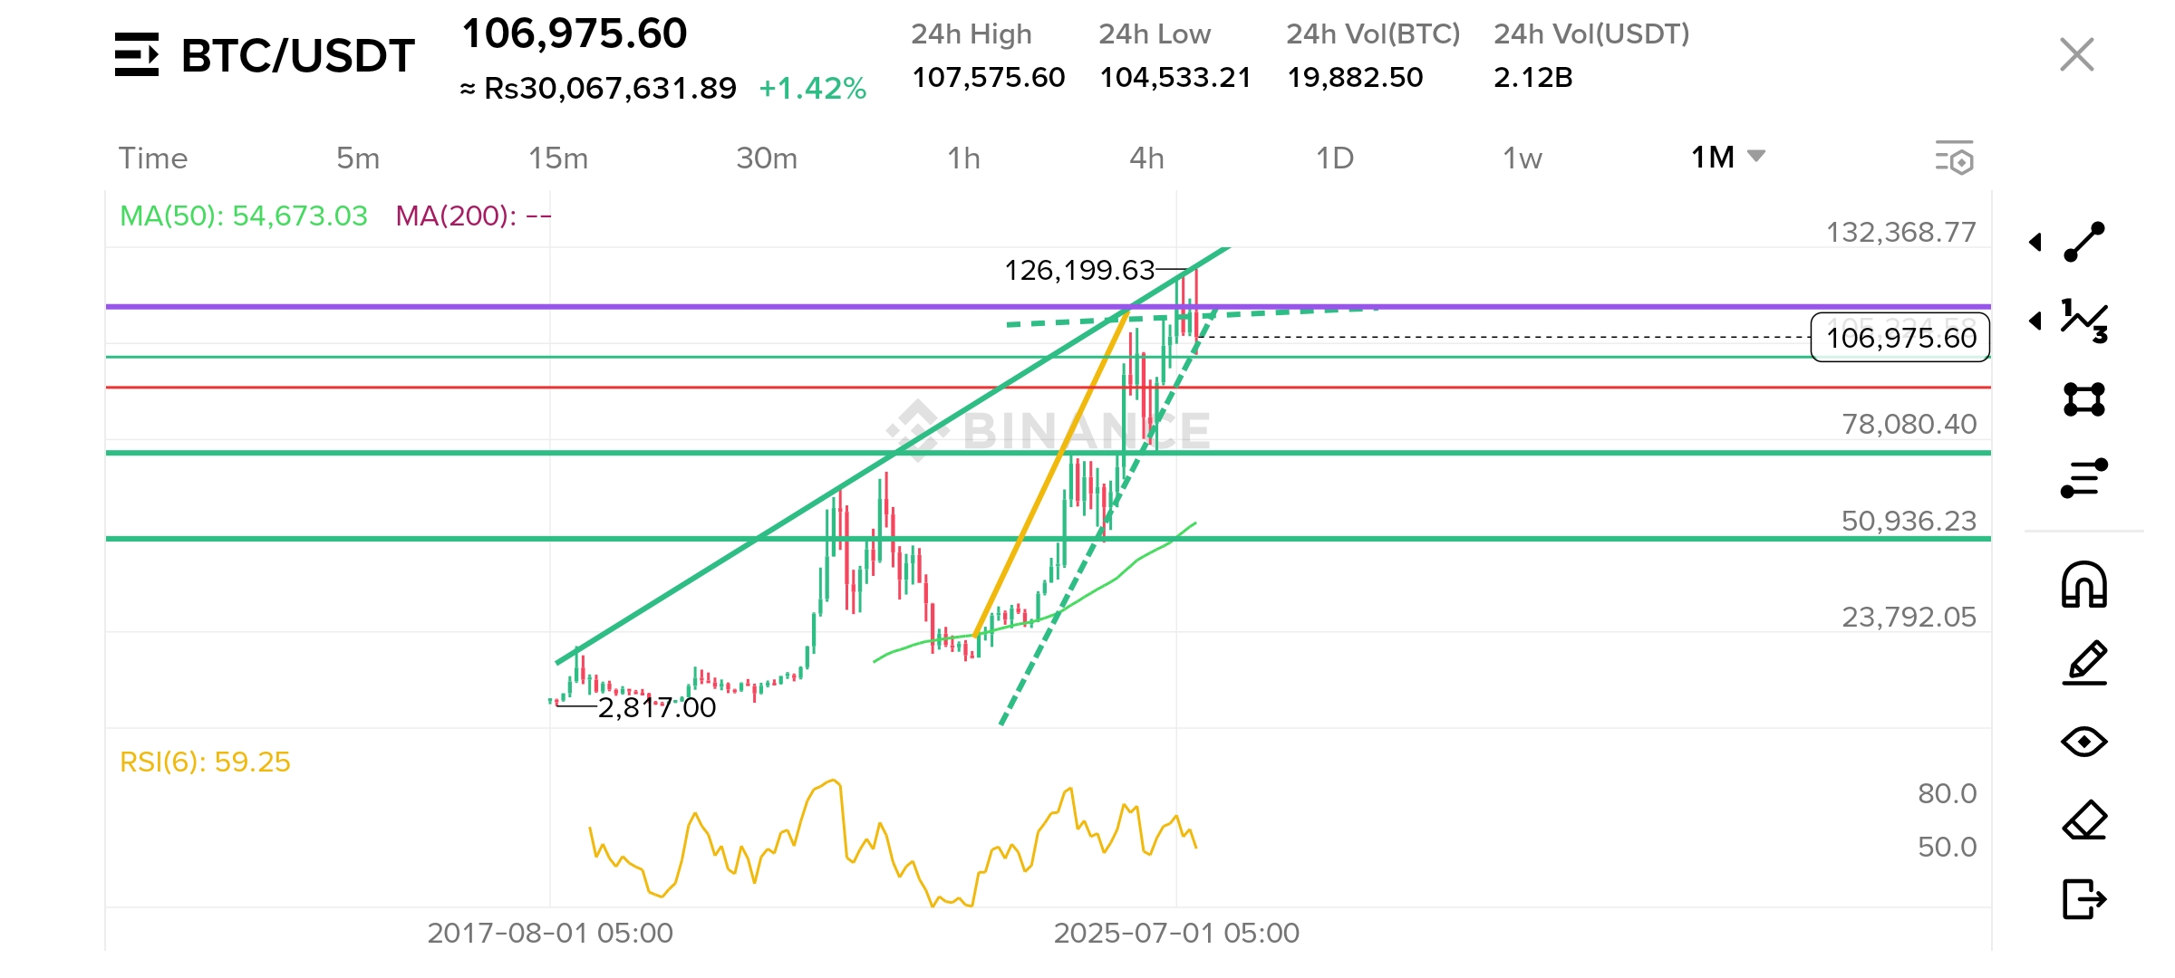Switch to the 1D timeframe tab
The height and width of the screenshot is (978, 2175).
1334,158
